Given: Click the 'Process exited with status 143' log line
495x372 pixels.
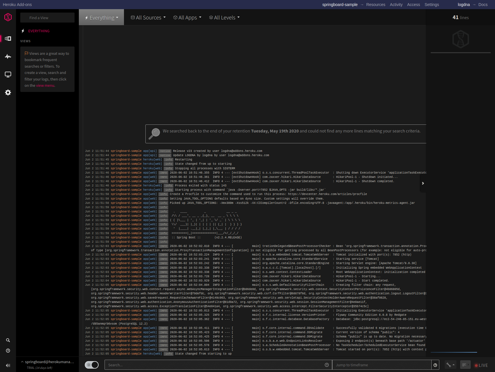Looking at the screenshot, I should (x=255, y=186).
